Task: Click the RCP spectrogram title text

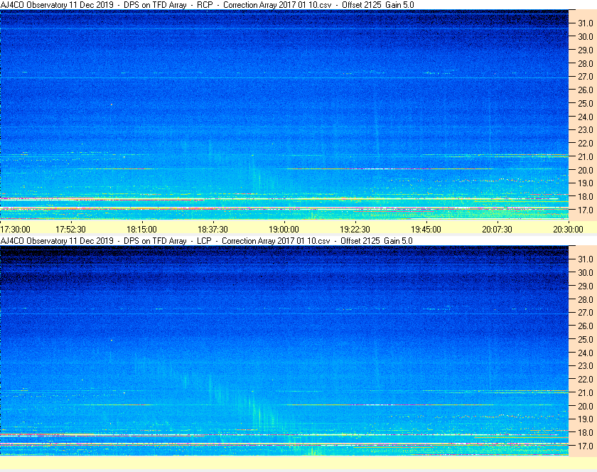Action: 207,5
